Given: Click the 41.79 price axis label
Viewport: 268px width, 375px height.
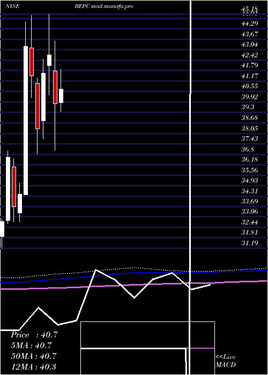Looking at the screenshot, I should (250, 65).
